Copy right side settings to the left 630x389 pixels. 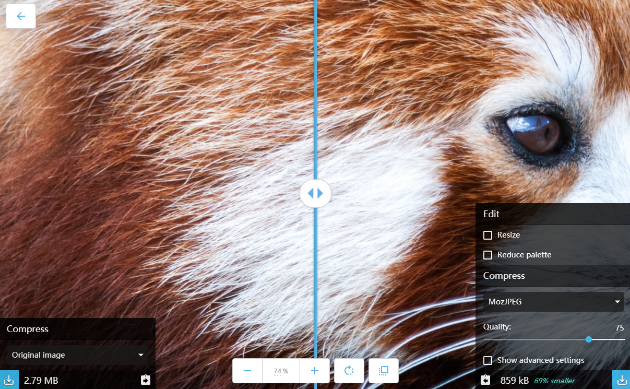tap(485, 380)
